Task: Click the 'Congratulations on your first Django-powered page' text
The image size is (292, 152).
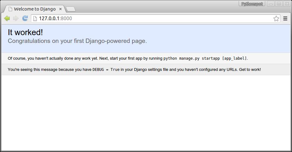Action: pos(77,41)
